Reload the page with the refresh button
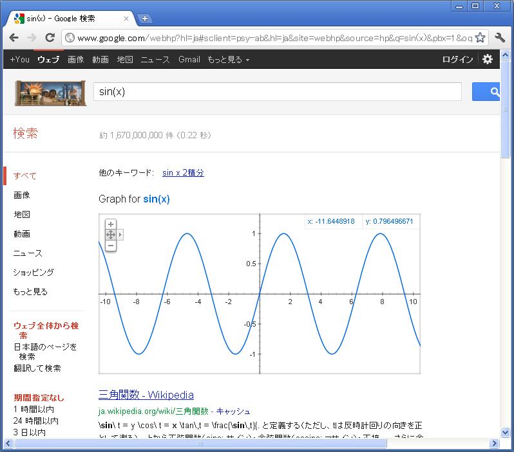514x452 pixels. pos(50,37)
